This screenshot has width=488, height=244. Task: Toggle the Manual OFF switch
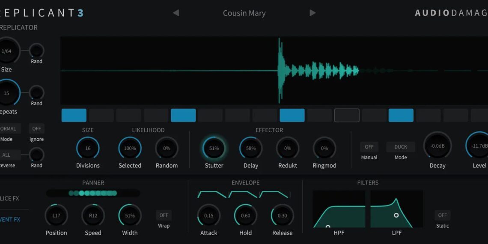pos(369,147)
